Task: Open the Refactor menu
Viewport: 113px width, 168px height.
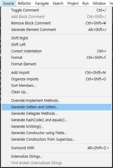Action: [24, 4]
